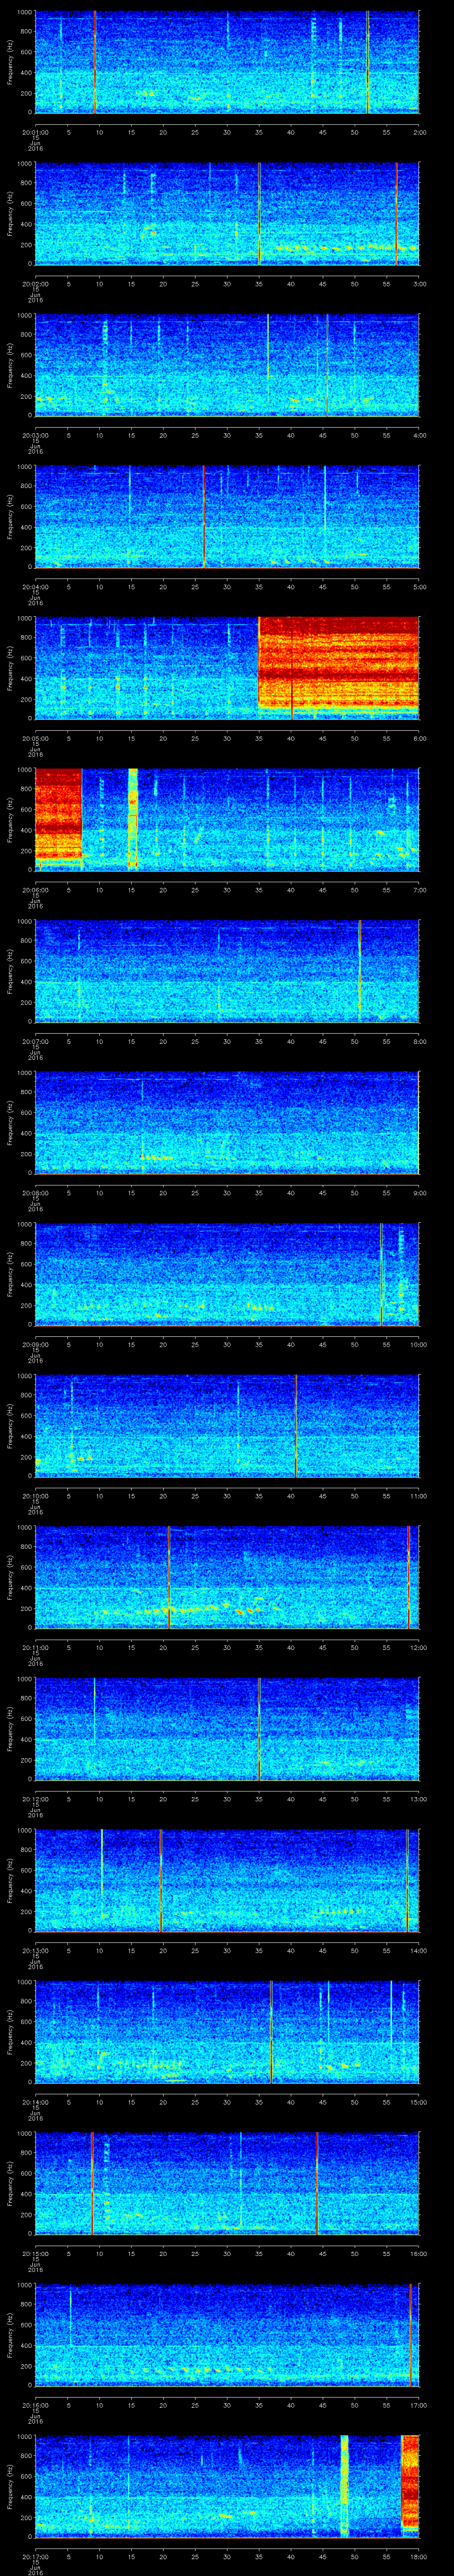This screenshot has width=454, height=2576.
Task: Click the 20:05:00 start time label
Action: click(x=35, y=738)
